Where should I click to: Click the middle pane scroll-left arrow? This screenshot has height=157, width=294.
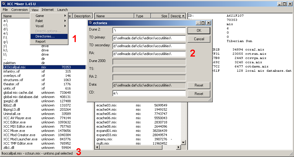[97, 147]
